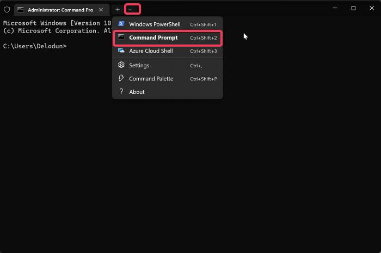
Task: Click the Ctrl+Shift+1 shortcut text
Action: tap(203, 25)
